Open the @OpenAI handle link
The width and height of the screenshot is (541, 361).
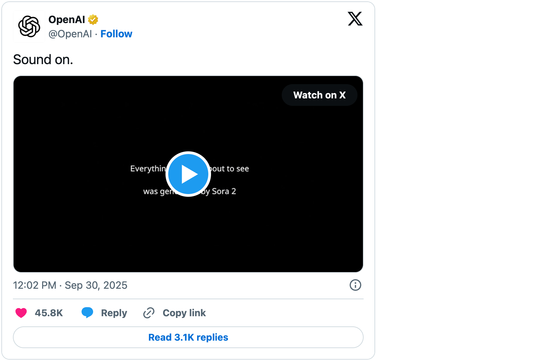pos(70,34)
